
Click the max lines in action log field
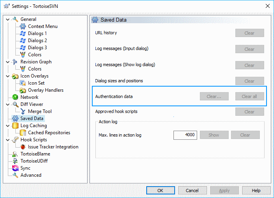(x=185, y=135)
